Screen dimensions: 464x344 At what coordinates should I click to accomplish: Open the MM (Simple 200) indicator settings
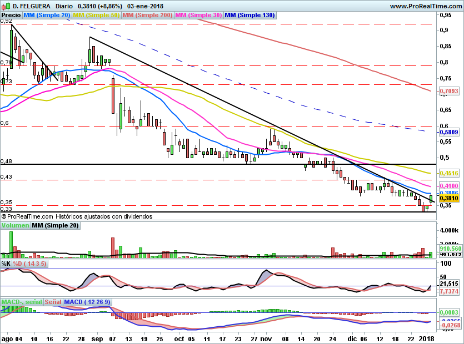[147, 16]
